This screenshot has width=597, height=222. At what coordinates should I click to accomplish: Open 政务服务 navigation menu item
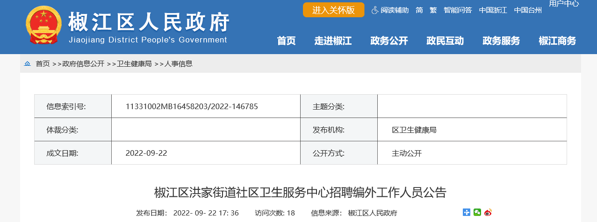pyautogui.click(x=501, y=41)
